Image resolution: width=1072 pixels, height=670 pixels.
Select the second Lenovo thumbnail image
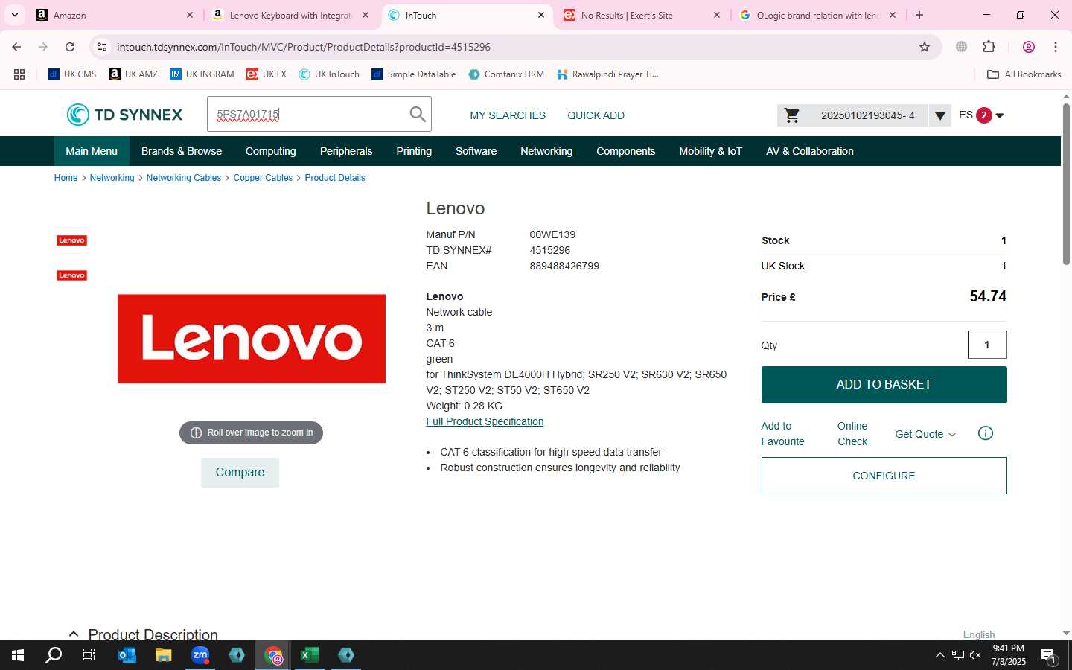[72, 275]
